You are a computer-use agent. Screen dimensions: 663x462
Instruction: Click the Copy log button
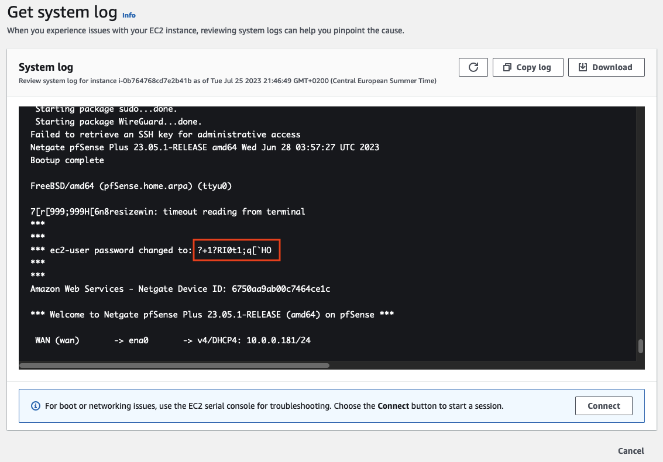click(528, 67)
